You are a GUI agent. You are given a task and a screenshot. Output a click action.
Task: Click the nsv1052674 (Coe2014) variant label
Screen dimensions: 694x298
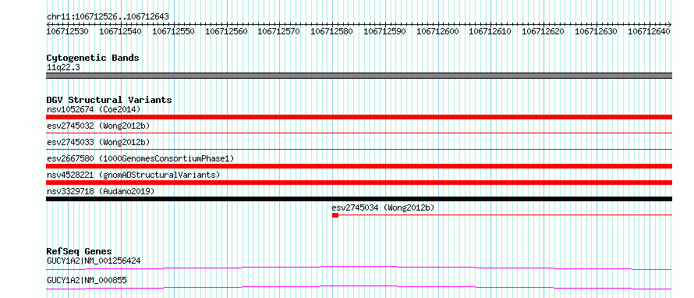(94, 109)
